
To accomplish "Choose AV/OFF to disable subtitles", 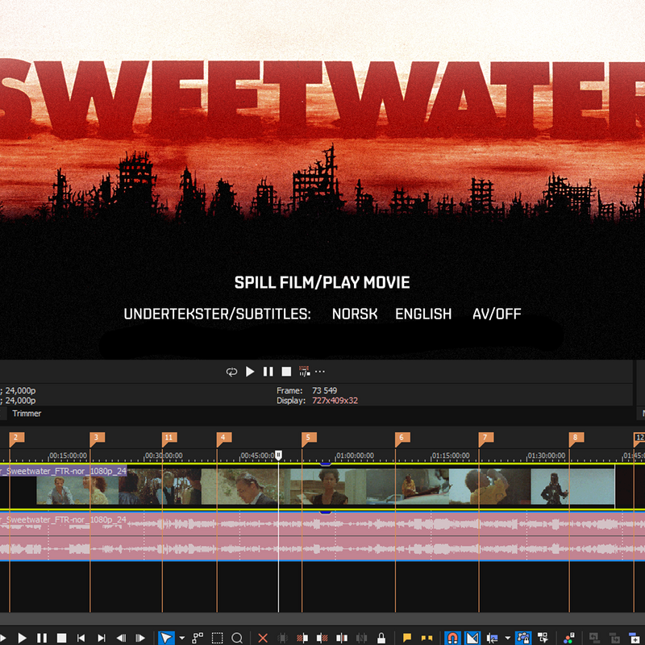I will point(497,314).
